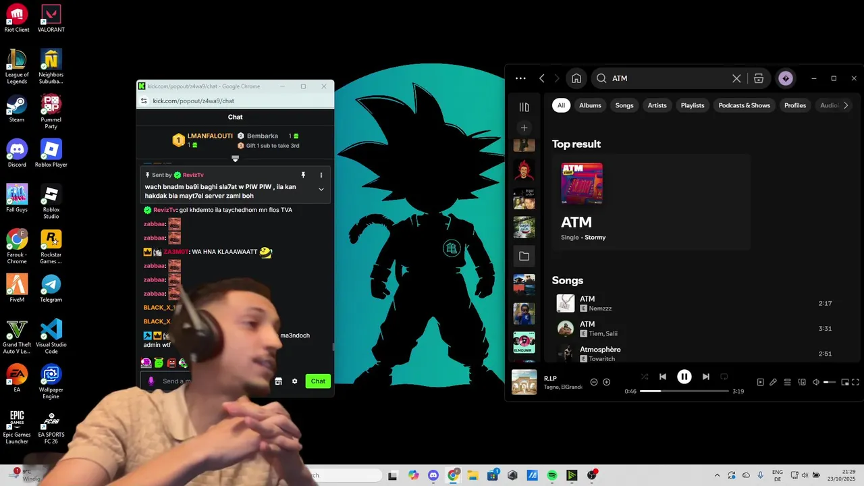Viewport: 864px width, 486px height.
Task: Pause the playing track in Spotify
Action: pos(684,377)
